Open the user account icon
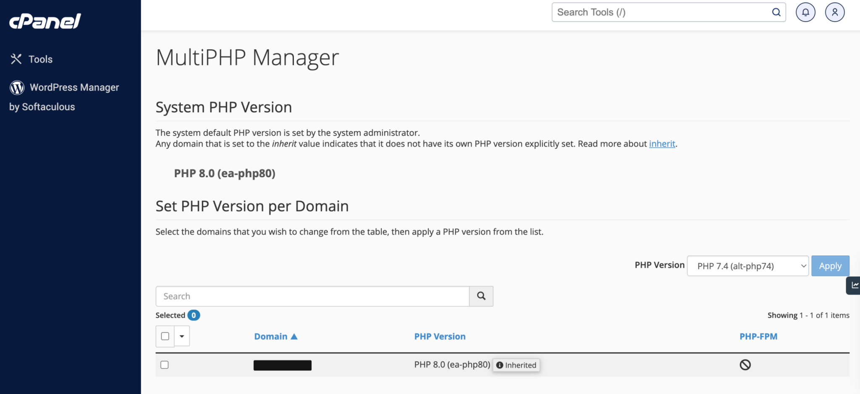The height and width of the screenshot is (394, 860). (835, 12)
